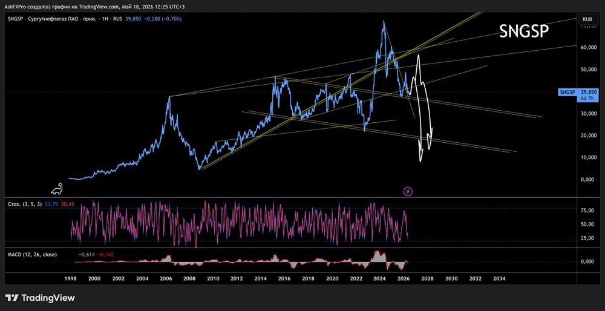Click the 1998 label on time axis
Viewport: 605px width, 311px height.
71,278
